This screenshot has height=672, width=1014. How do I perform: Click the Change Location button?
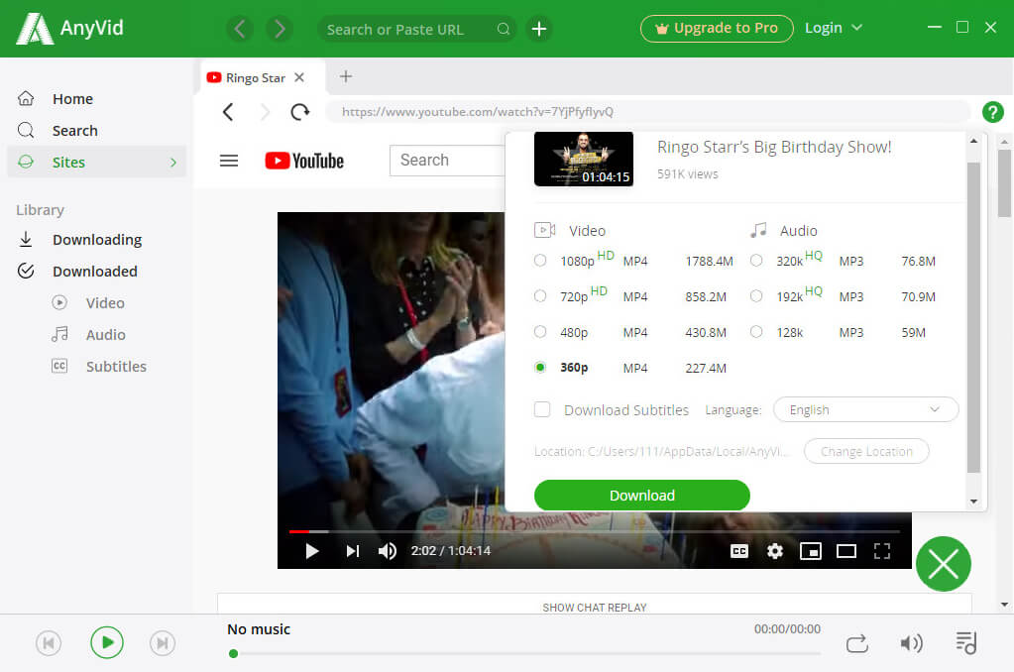pos(866,451)
